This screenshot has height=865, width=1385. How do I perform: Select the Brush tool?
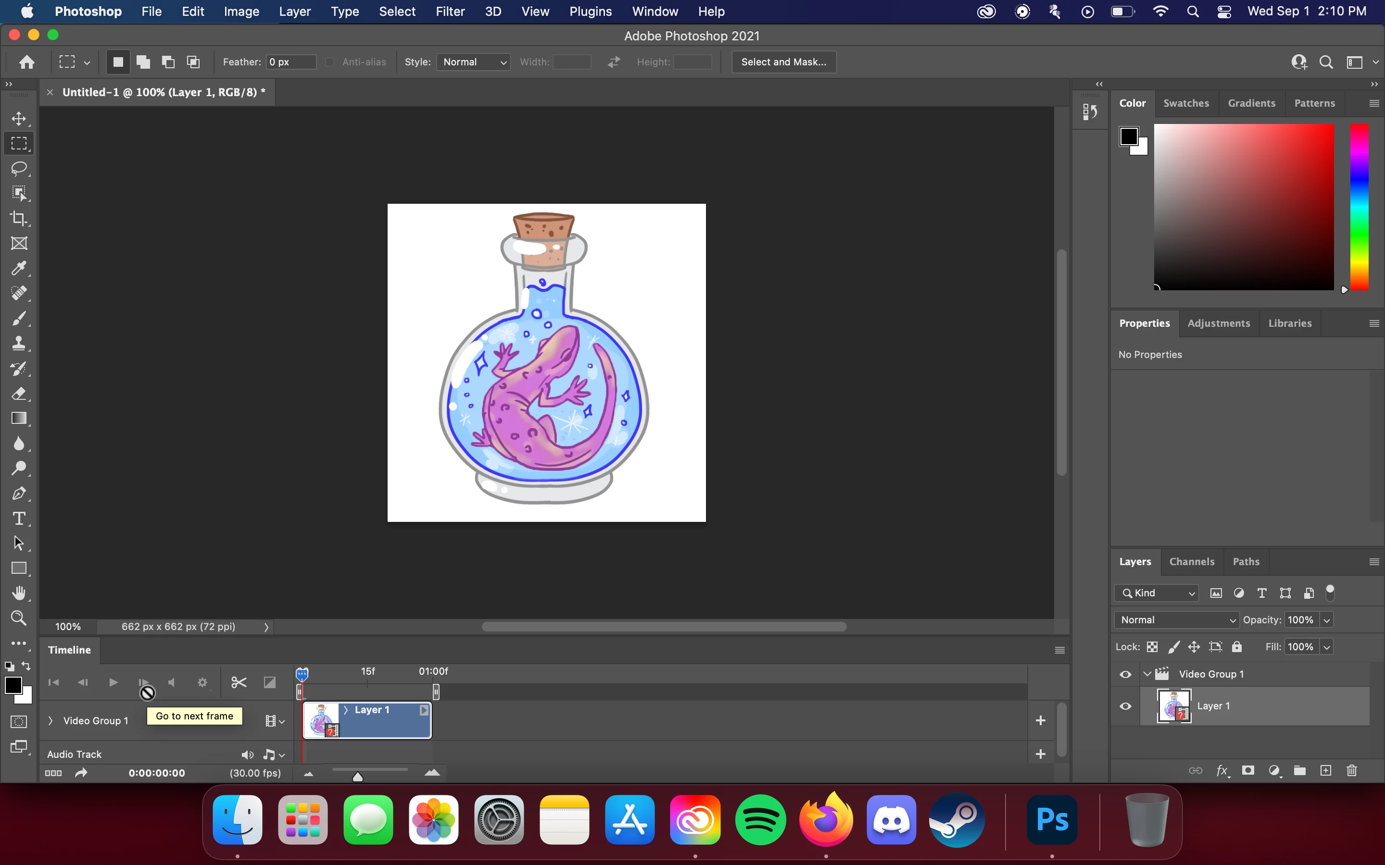[19, 319]
